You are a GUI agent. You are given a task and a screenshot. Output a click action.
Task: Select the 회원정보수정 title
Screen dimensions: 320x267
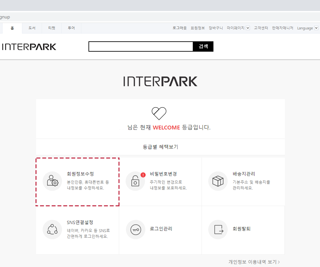point(80,174)
